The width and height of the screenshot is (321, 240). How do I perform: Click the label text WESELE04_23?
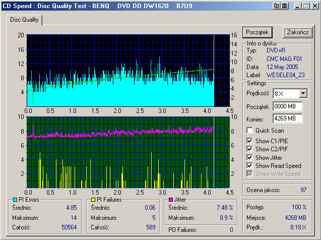[x=286, y=75]
